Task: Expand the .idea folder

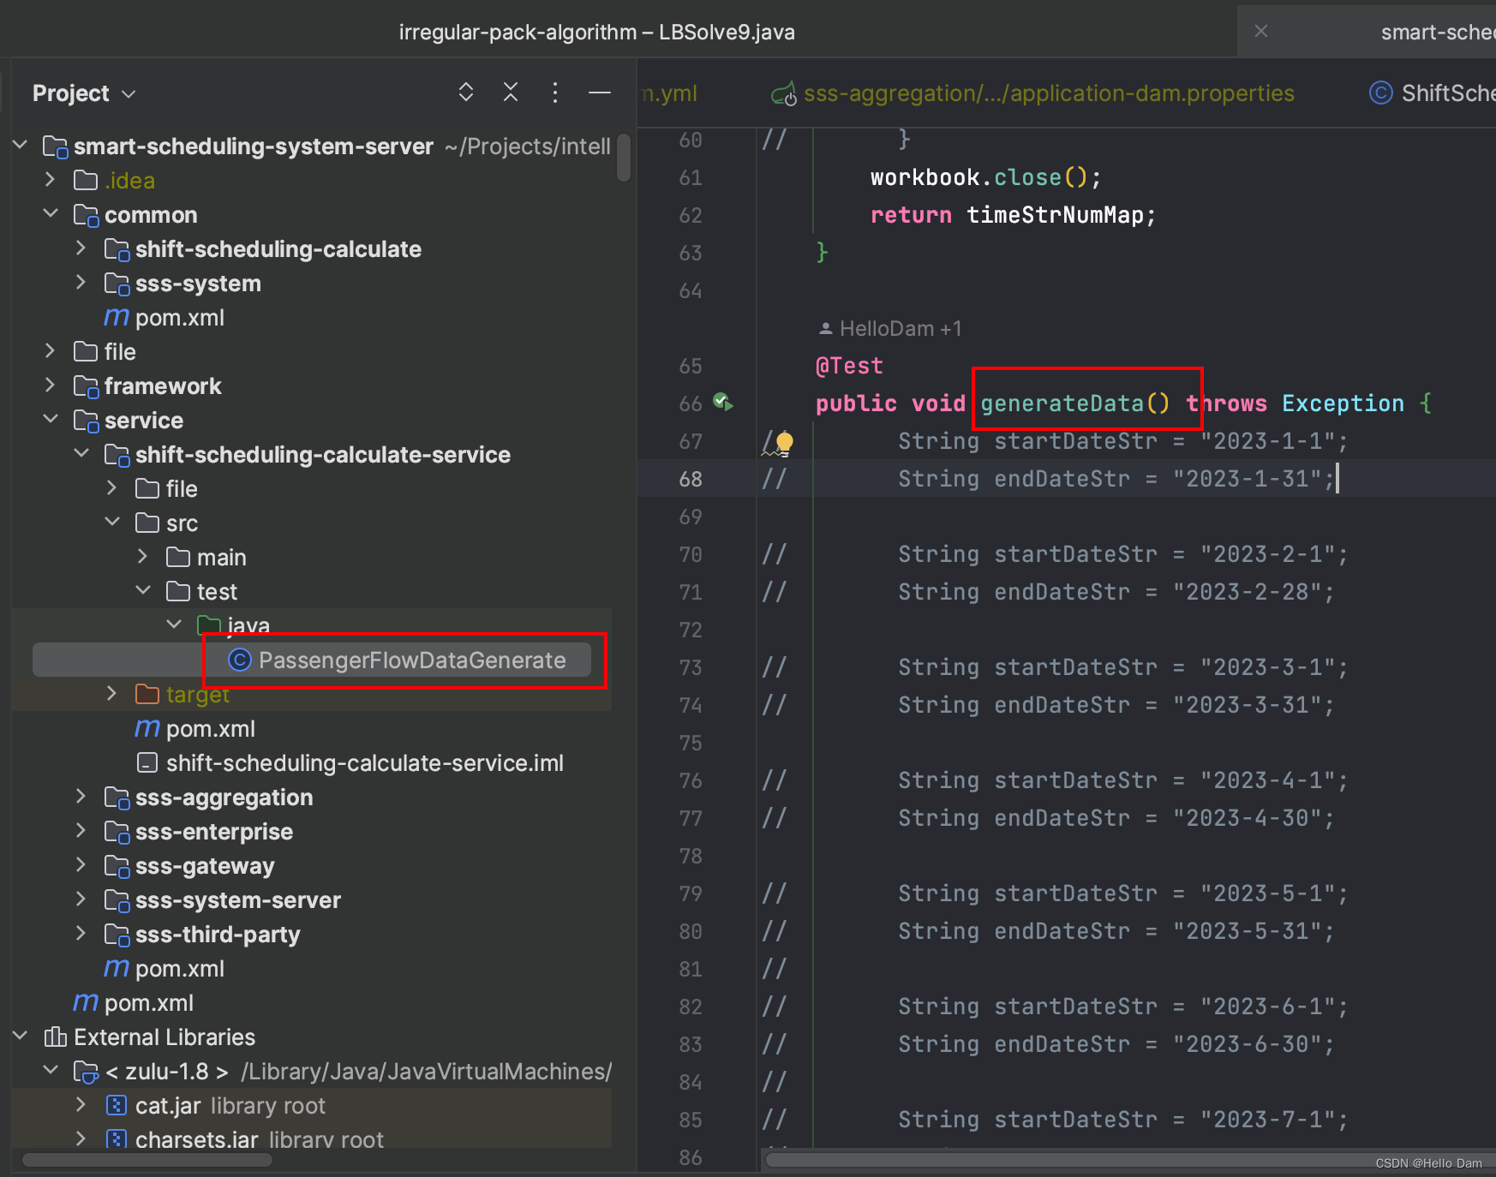Action: coord(51,180)
